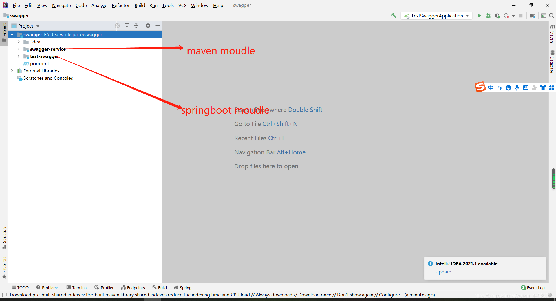Start debugging with the bug icon
556x301 pixels.
click(488, 16)
